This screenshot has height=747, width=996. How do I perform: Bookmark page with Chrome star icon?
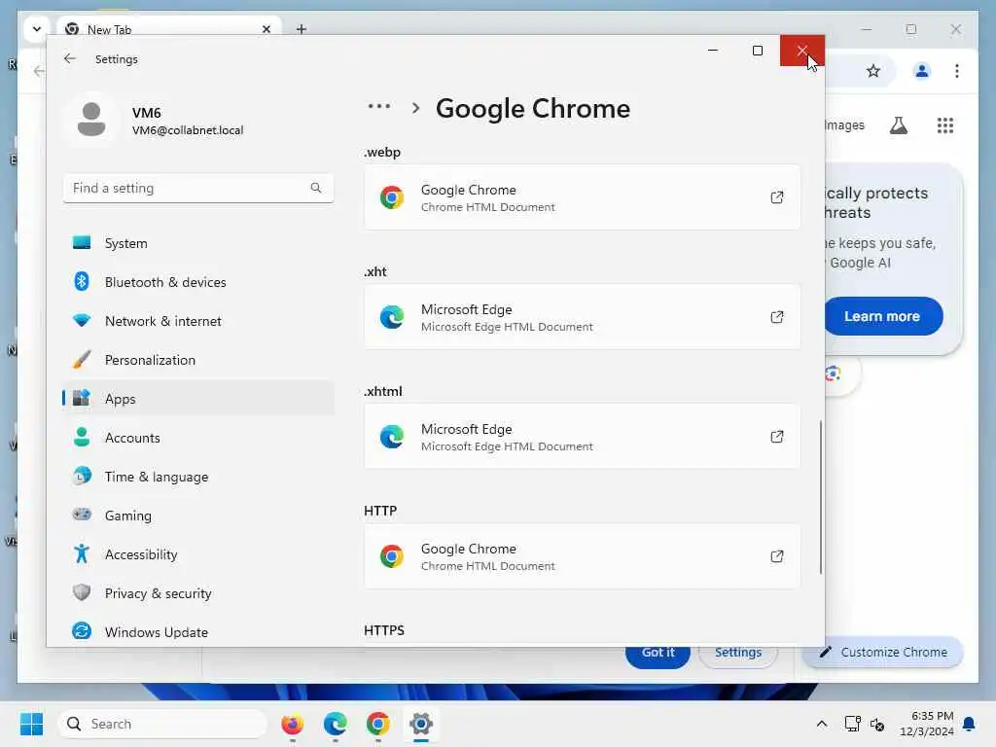[873, 70]
